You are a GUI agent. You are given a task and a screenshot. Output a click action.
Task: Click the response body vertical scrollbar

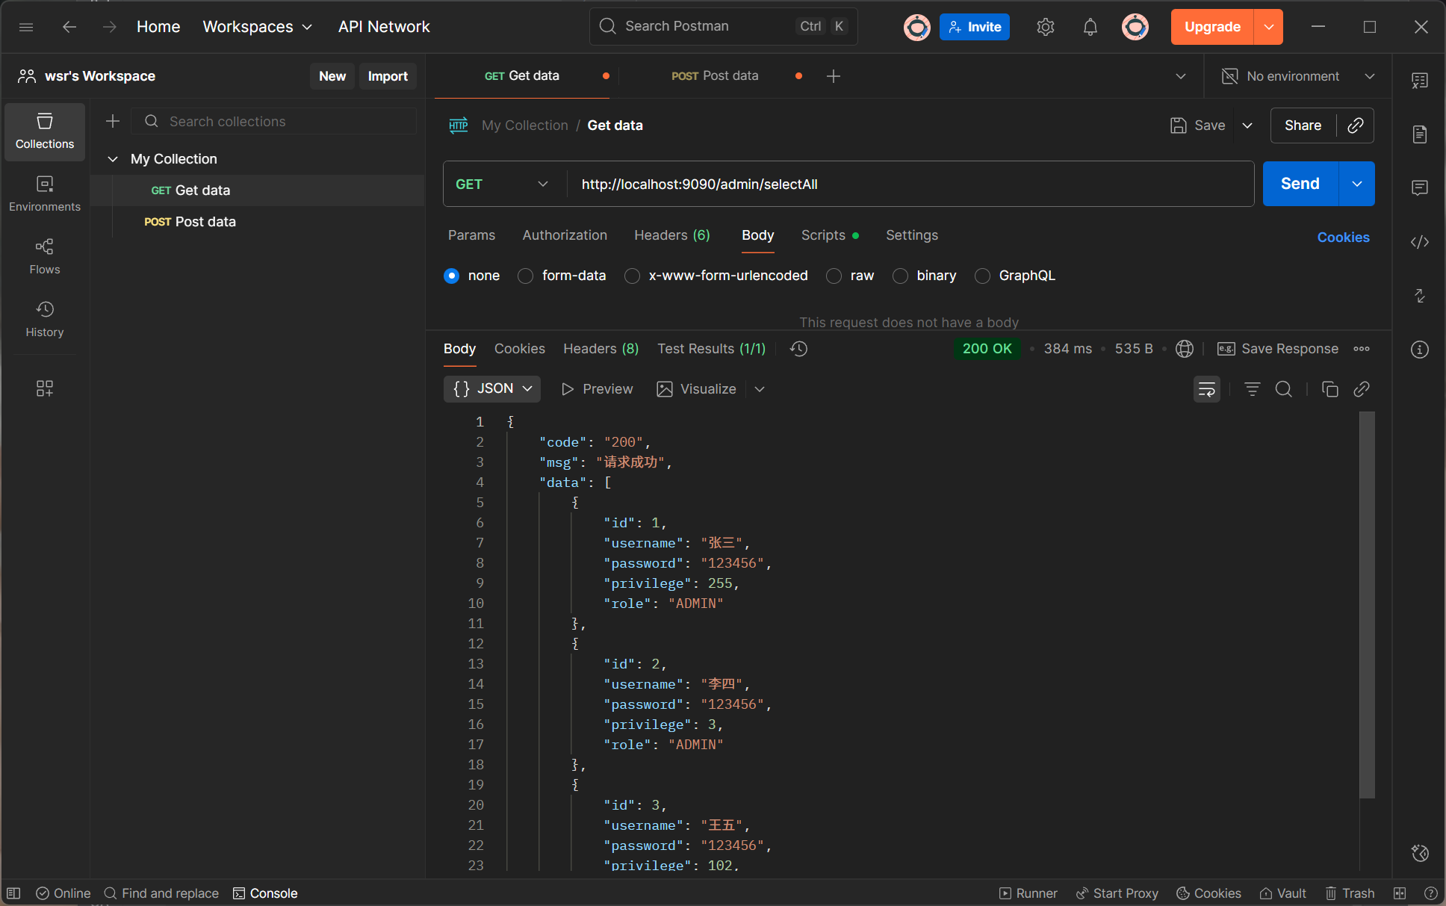point(1367,605)
